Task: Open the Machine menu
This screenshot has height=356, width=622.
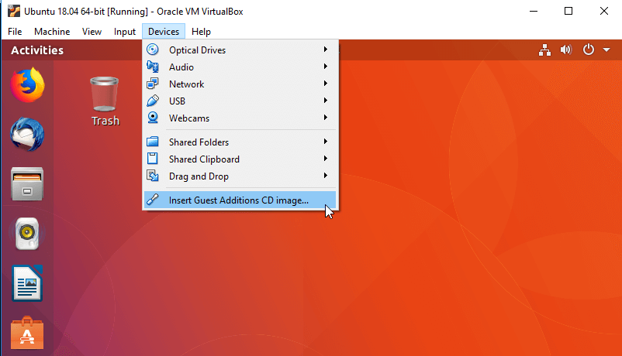Action: click(52, 32)
